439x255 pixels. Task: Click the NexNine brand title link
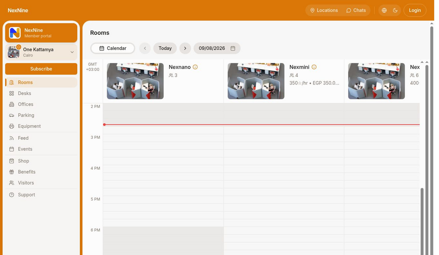(18, 10)
